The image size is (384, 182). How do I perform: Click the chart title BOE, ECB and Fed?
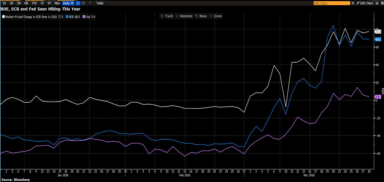[41, 9]
